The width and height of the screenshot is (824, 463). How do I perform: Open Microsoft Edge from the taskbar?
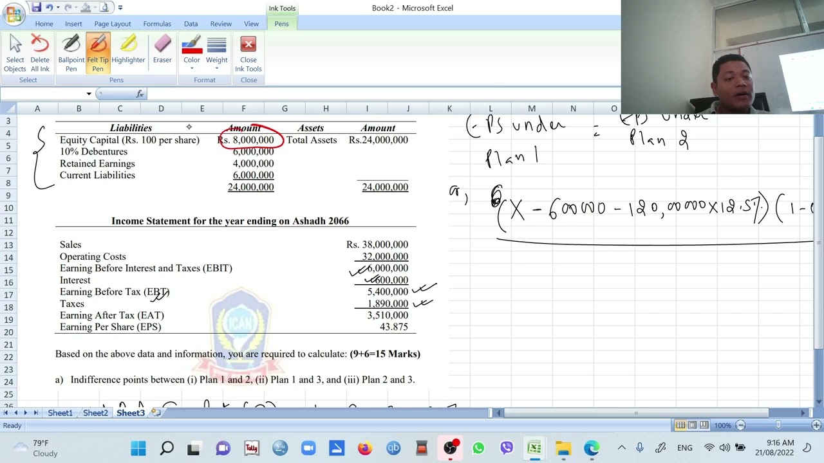pyautogui.click(x=592, y=448)
